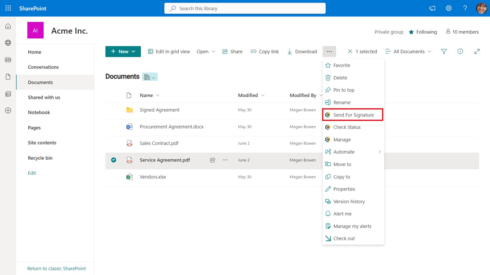Open the Procurement Agreement.docx file name
Viewport: 490px width, 275px height.
point(172,127)
